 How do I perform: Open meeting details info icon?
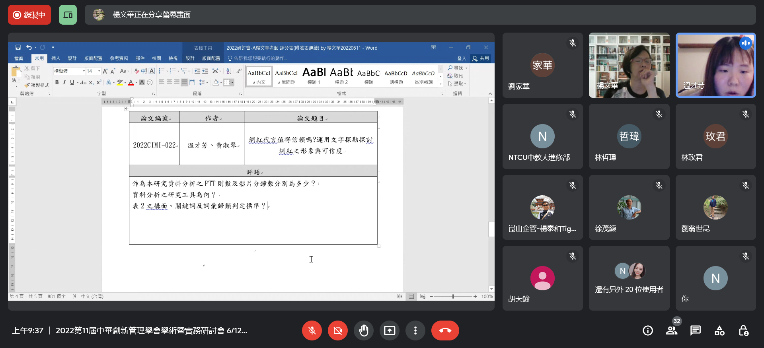648,331
